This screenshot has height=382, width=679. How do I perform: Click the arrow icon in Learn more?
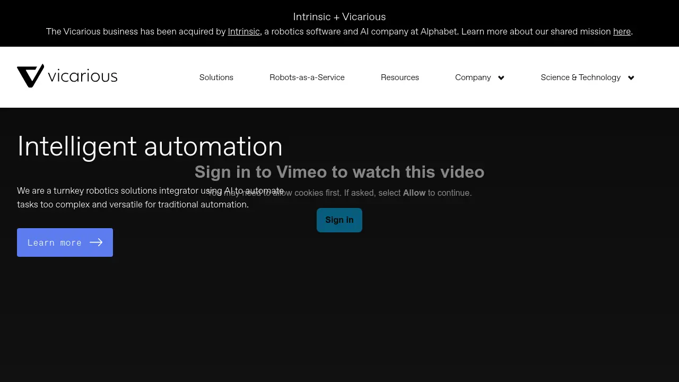coord(96,242)
